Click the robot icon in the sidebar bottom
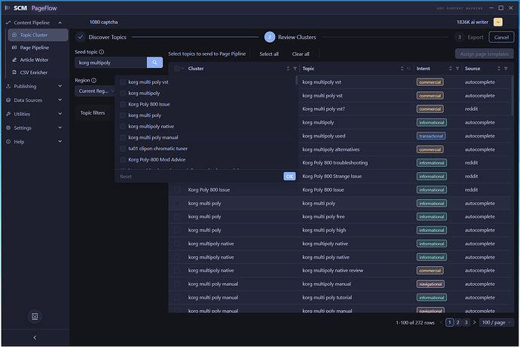This screenshot has width=520, height=347. (x=34, y=316)
